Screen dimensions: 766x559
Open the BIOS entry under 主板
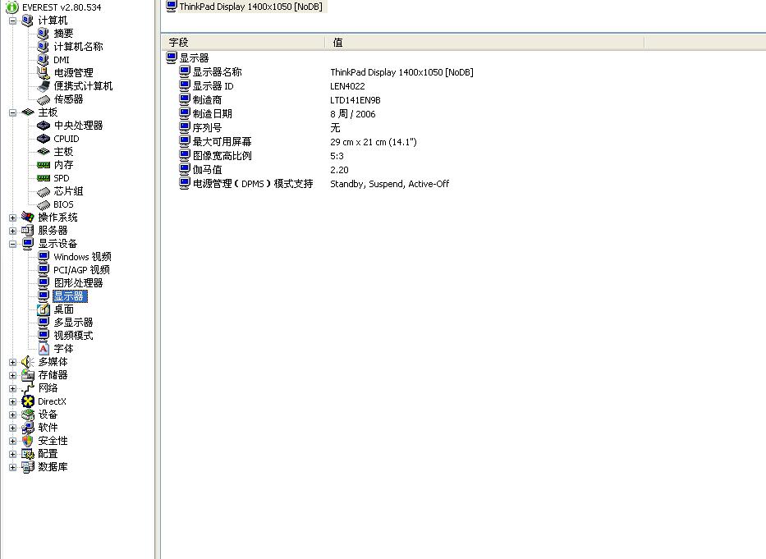(63, 204)
